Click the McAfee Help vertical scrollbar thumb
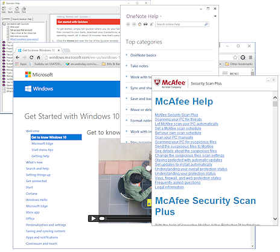 pos(275,104)
